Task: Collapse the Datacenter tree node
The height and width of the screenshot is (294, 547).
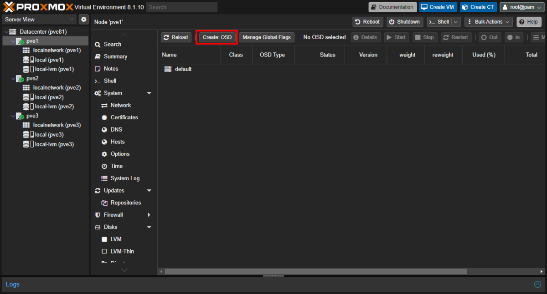Action: [6, 32]
